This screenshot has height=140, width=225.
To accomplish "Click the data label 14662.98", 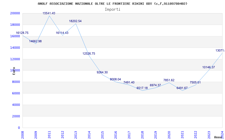I will (35, 41).
